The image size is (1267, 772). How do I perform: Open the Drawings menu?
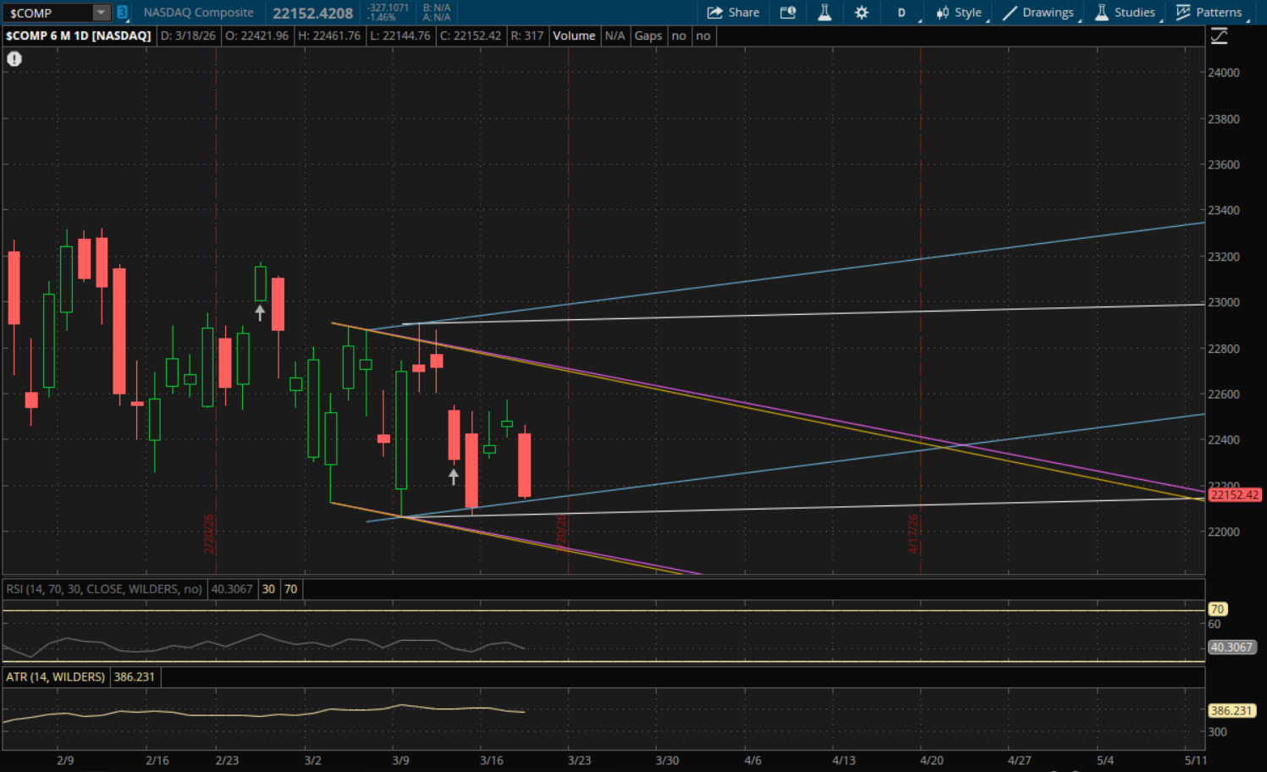[1038, 13]
